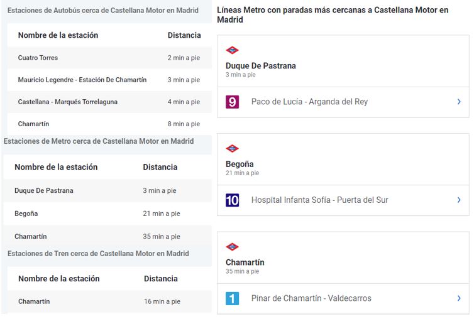
Task: Select the line 1 light blue badge
Action: 233,298
